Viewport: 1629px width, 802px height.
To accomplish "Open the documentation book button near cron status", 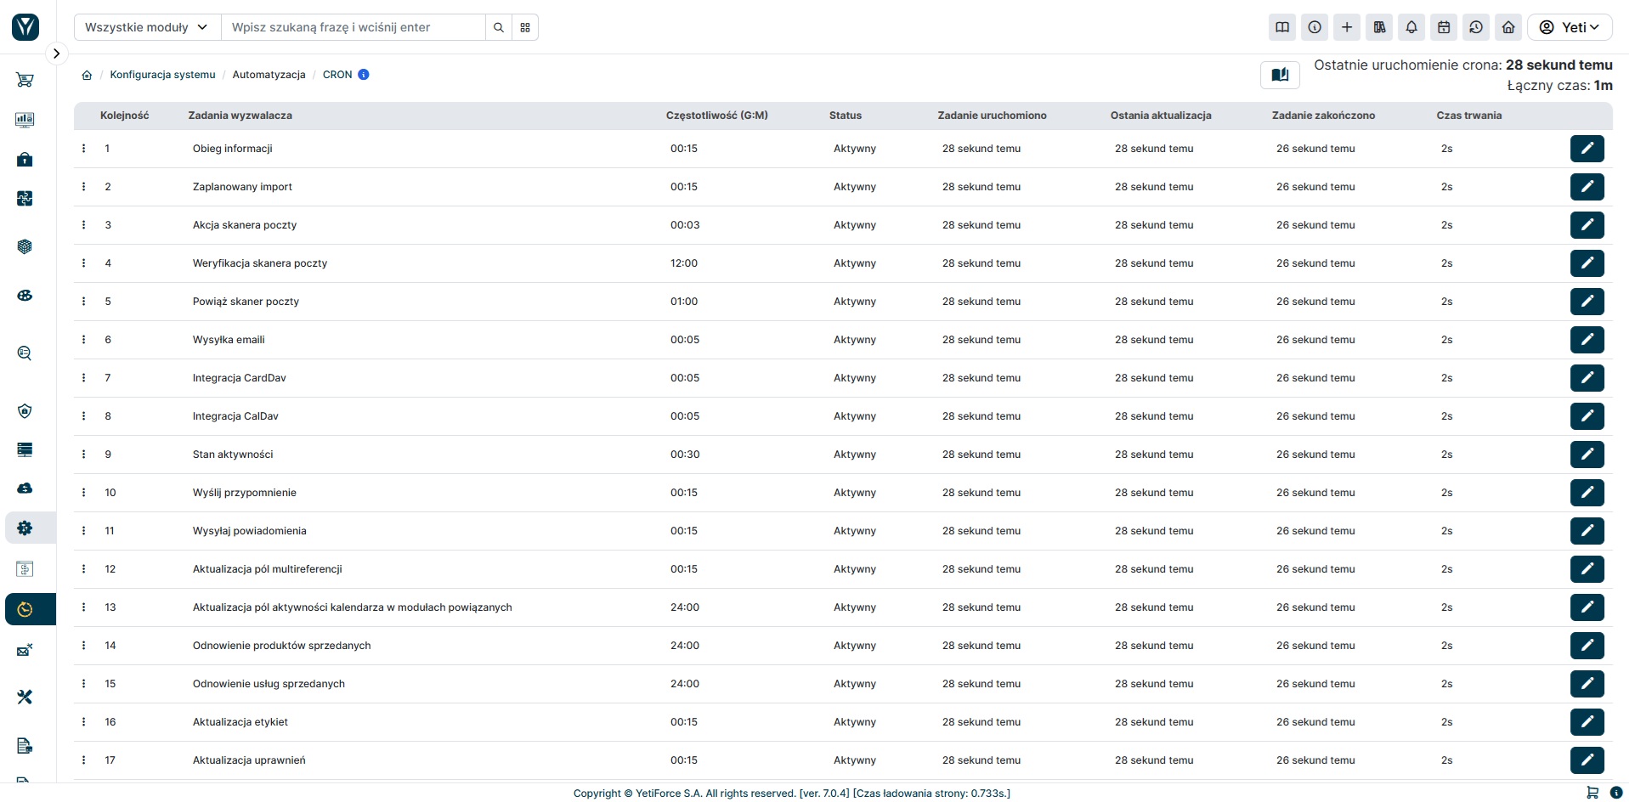I will [1280, 75].
